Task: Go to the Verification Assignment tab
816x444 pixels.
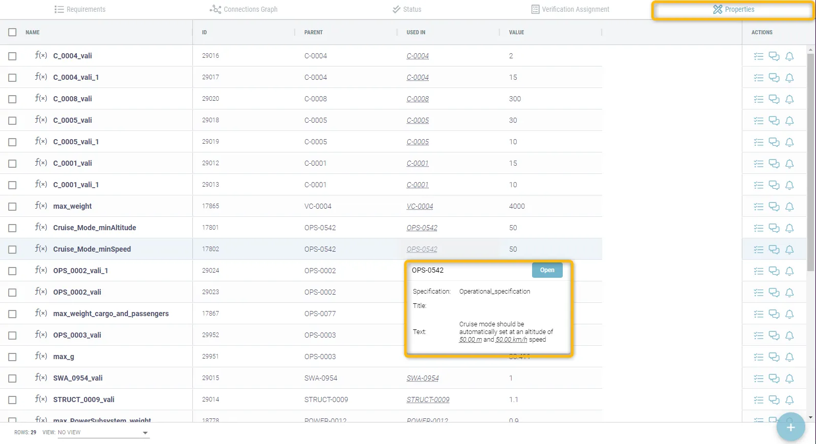Action: [570, 9]
